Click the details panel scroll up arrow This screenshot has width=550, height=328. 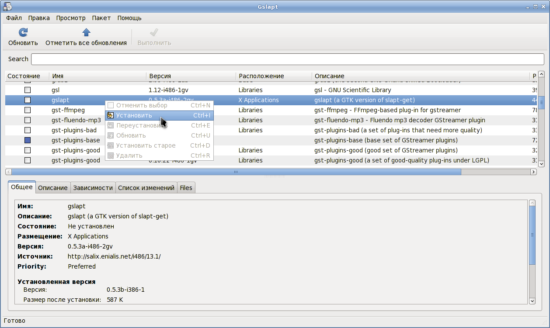(532, 203)
